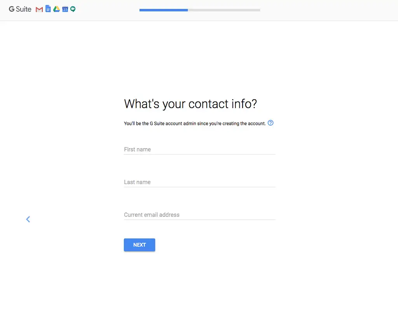Viewport: 398px width, 328px height.
Task: Click the Google Docs icon
Action: (x=48, y=9)
